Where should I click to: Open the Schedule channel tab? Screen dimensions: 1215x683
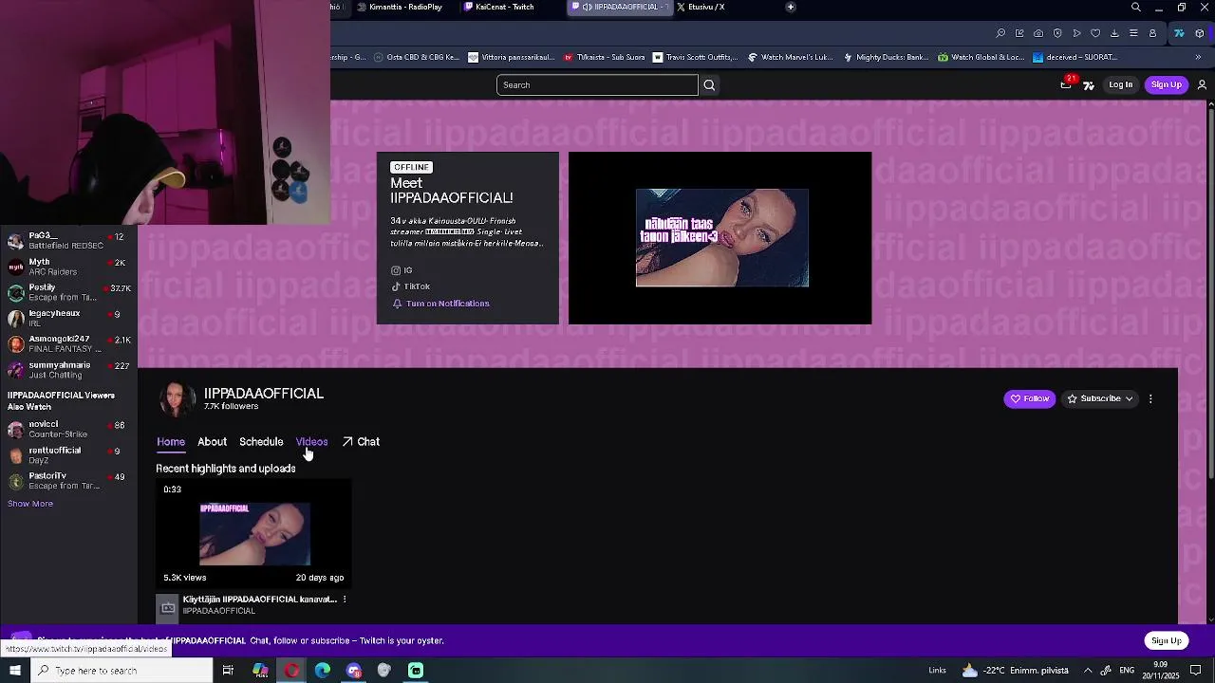click(x=261, y=442)
